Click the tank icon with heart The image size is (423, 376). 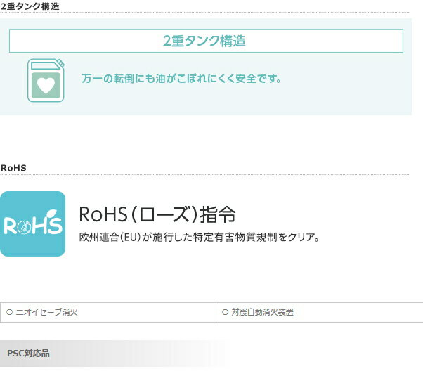(x=46, y=80)
